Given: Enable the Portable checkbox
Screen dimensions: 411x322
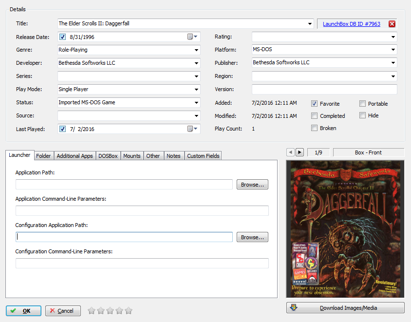Looking at the screenshot, I should click(362, 104).
